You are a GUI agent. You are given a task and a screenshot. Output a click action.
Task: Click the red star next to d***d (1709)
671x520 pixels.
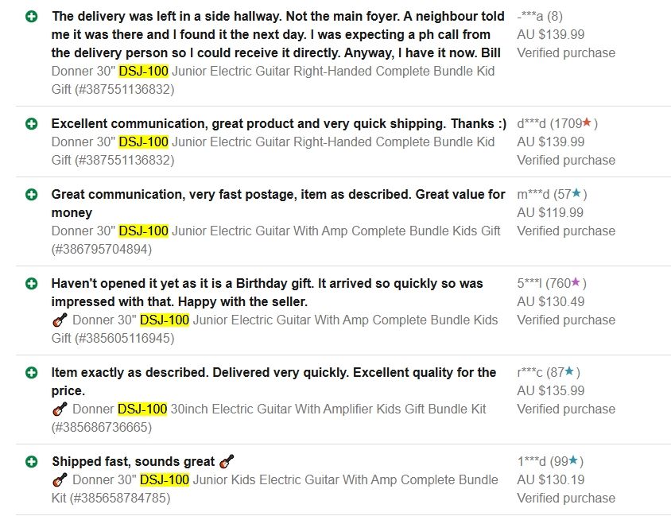point(587,123)
